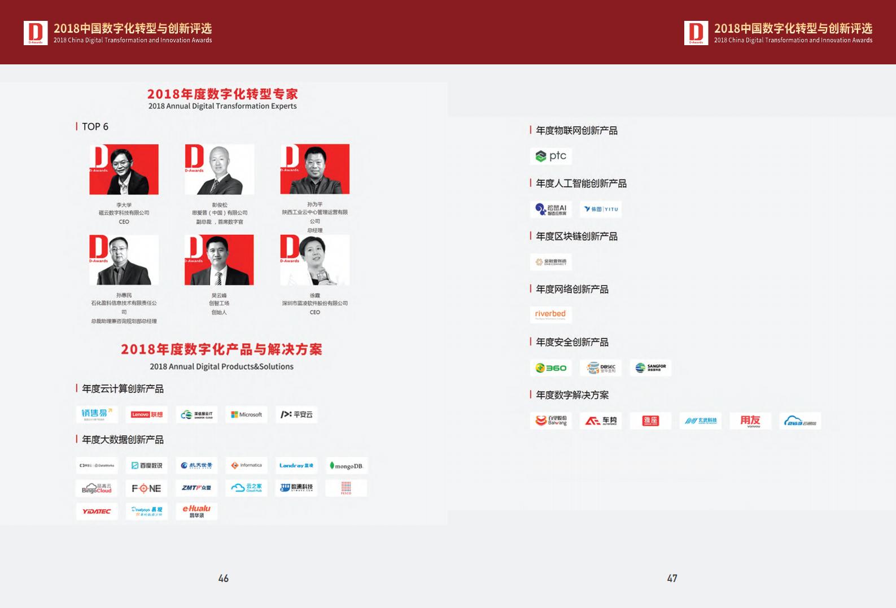896x608 pixels.
Task: Click the portrait photo of 彭俊松
Action: coord(220,169)
